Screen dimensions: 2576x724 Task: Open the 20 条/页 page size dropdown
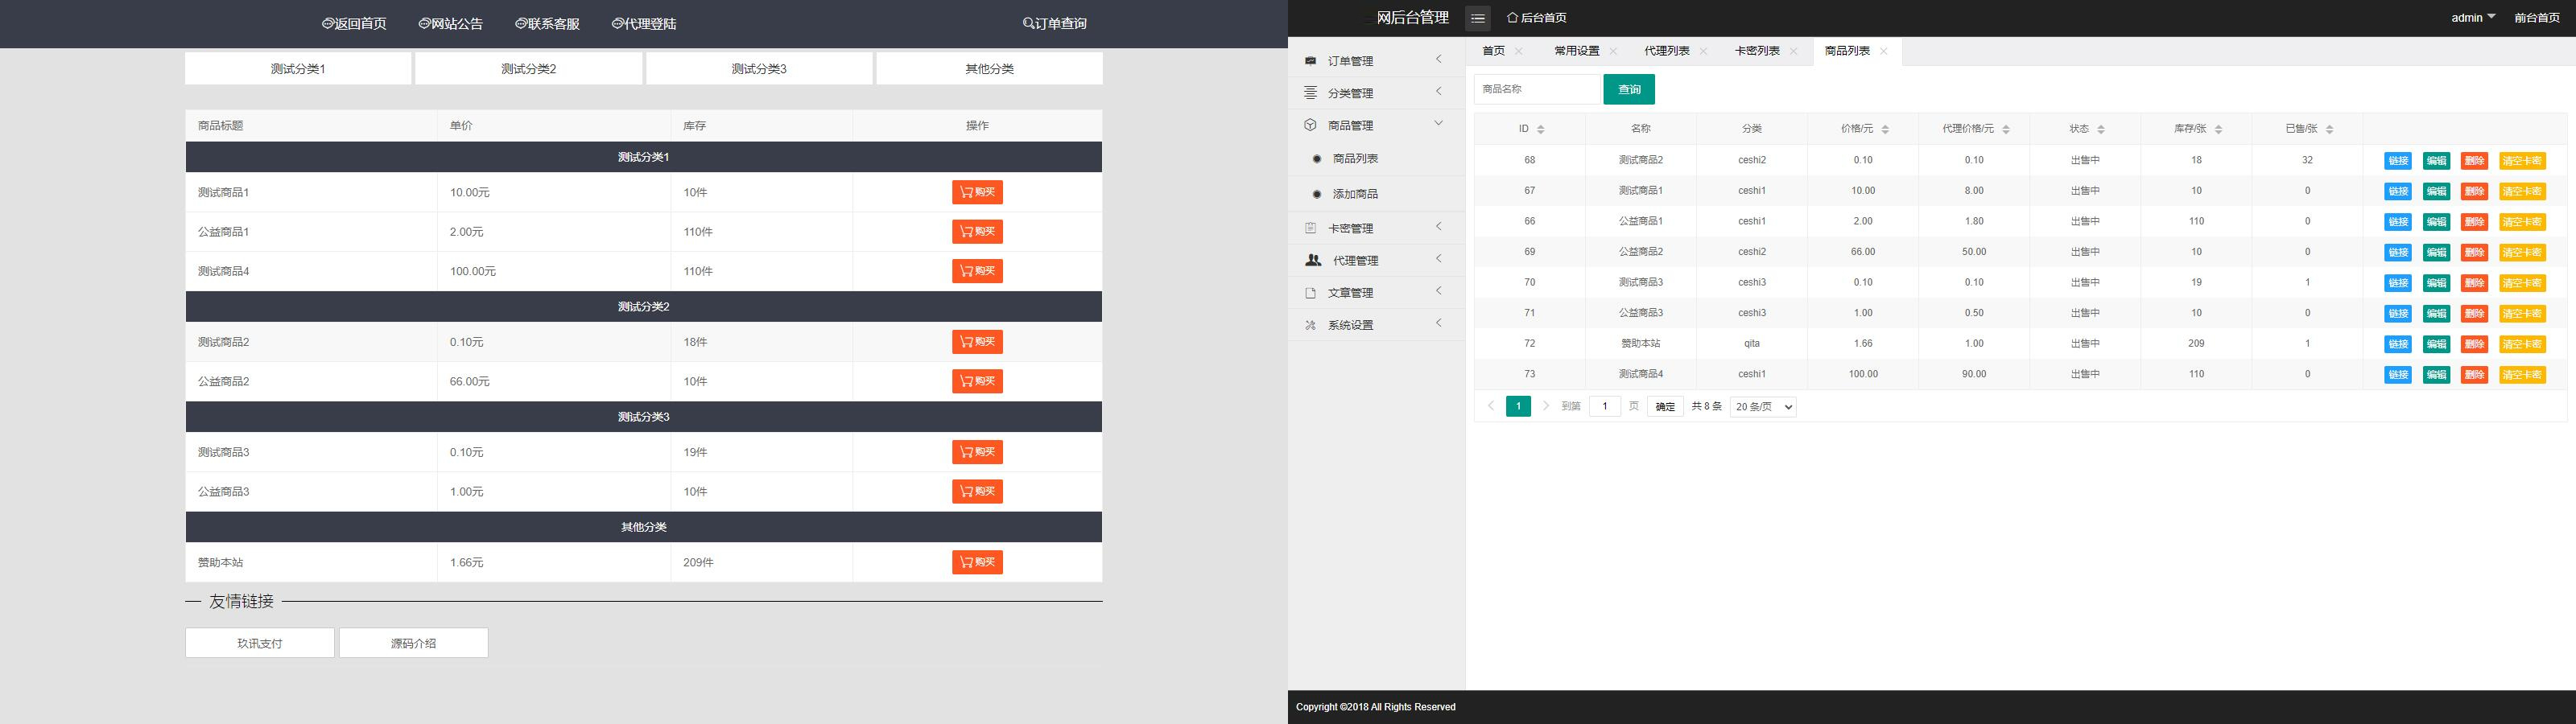[x=1762, y=407]
